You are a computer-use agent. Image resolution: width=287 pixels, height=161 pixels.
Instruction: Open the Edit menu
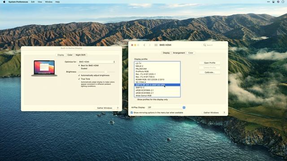[33, 2]
